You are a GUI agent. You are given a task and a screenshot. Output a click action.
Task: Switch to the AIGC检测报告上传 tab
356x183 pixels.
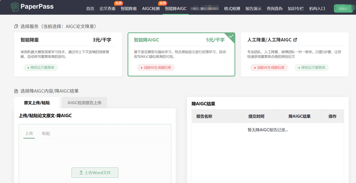click(x=84, y=103)
